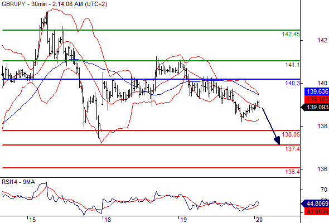Click date marker 18 on time axis
329x223 pixels.
point(108,220)
